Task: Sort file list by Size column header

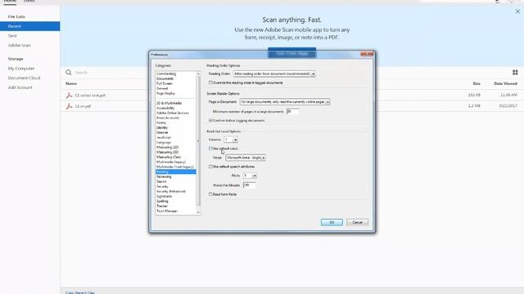Action: click(x=477, y=83)
